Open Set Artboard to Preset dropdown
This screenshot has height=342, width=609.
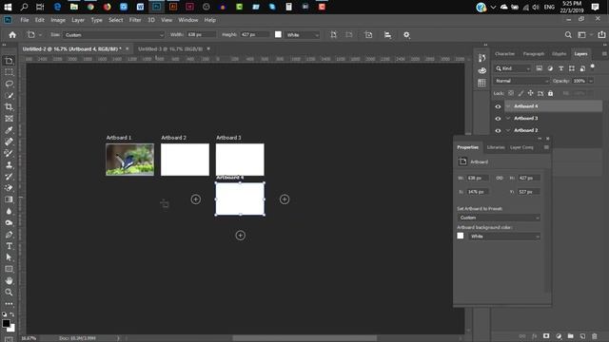click(x=499, y=218)
